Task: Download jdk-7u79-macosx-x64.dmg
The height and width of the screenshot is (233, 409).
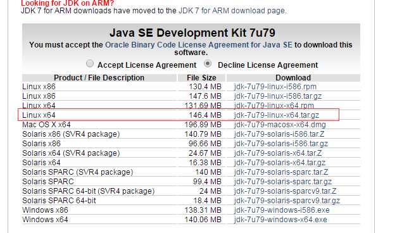Action: (280, 125)
